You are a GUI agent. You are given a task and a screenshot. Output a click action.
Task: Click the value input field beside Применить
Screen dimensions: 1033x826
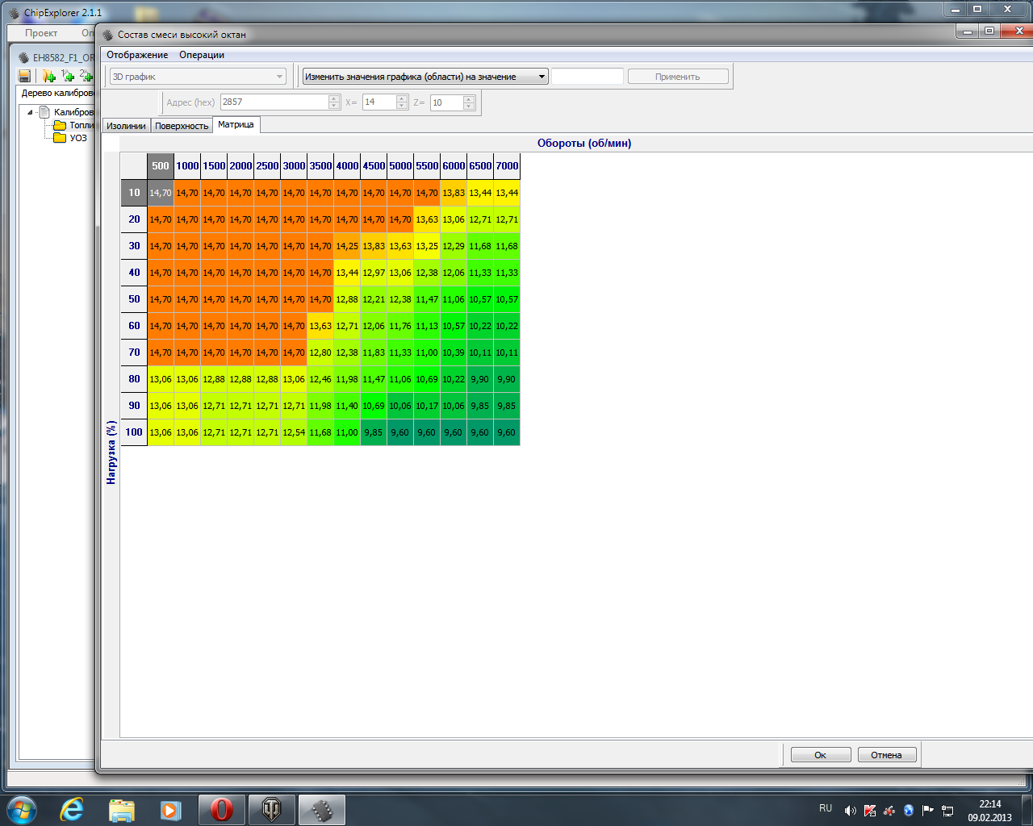[x=588, y=77]
